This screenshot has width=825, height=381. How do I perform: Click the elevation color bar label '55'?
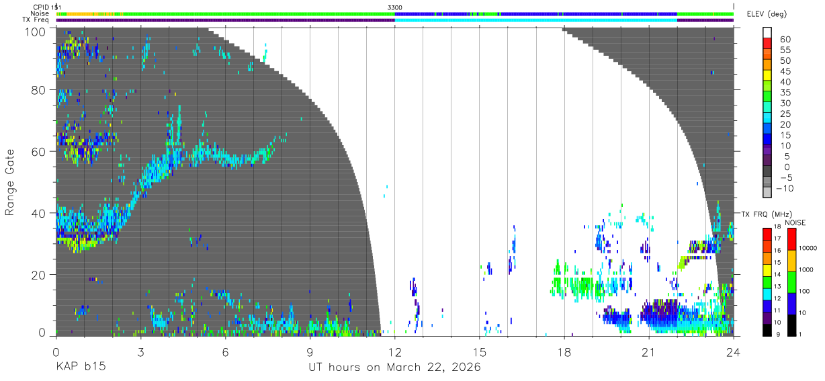pyautogui.click(x=785, y=50)
